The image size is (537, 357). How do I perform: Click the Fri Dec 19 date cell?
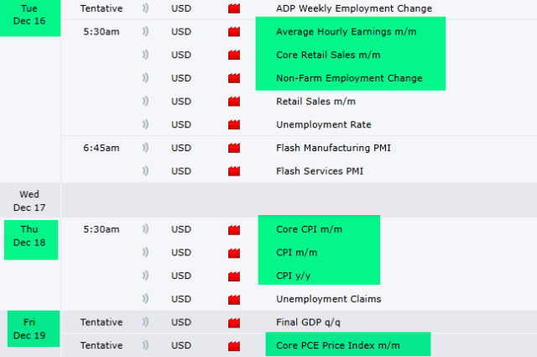tap(30, 328)
